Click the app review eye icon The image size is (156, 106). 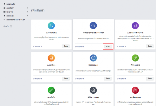(4, 20)
